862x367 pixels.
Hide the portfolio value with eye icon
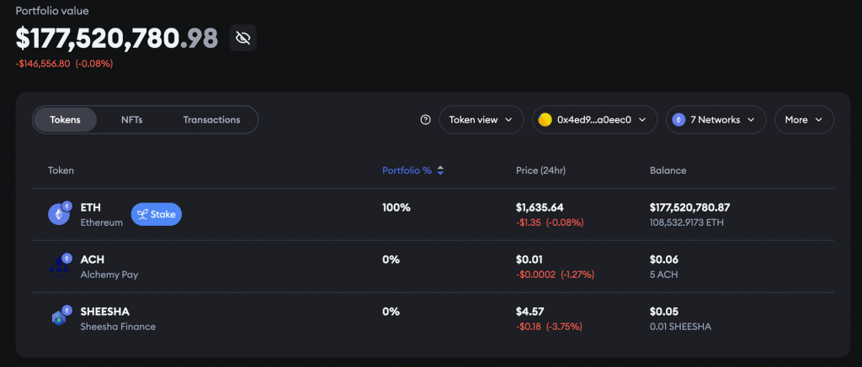point(243,38)
